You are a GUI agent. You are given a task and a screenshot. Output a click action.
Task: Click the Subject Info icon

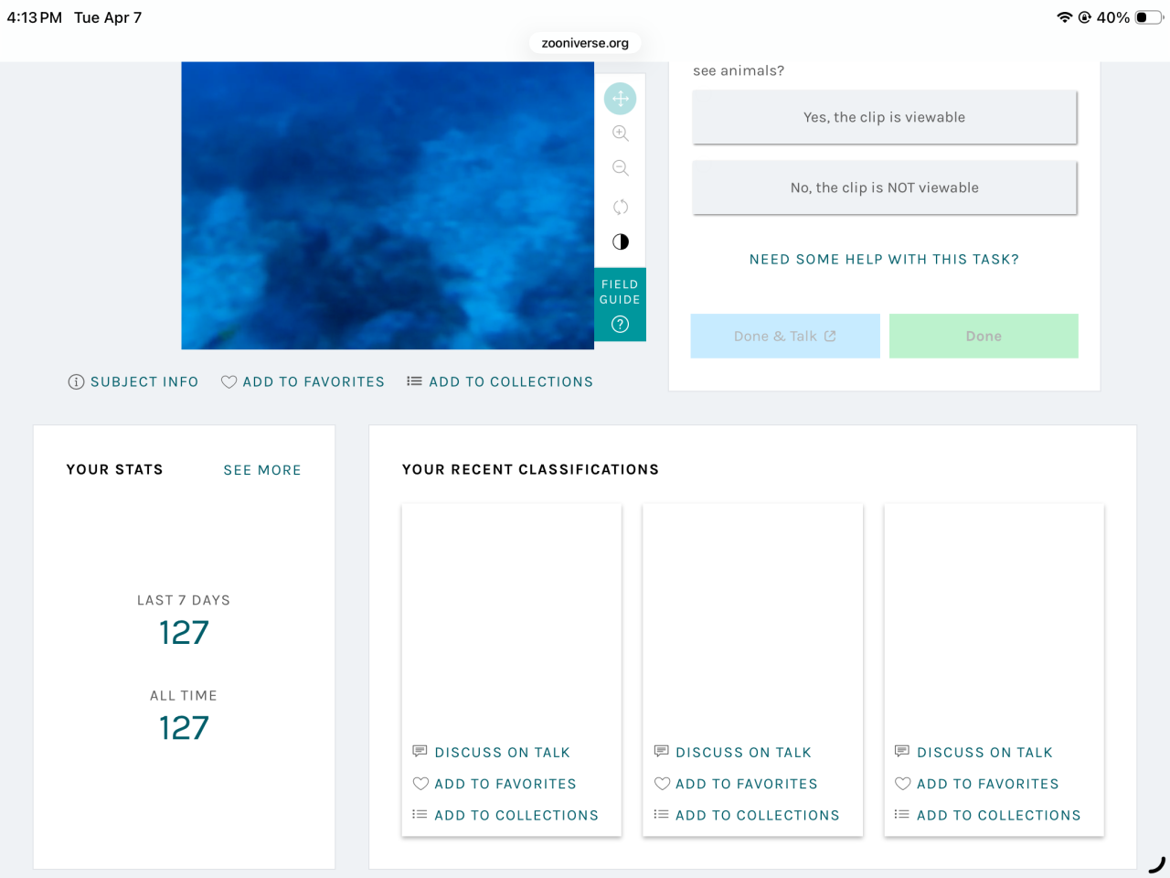[x=77, y=382]
